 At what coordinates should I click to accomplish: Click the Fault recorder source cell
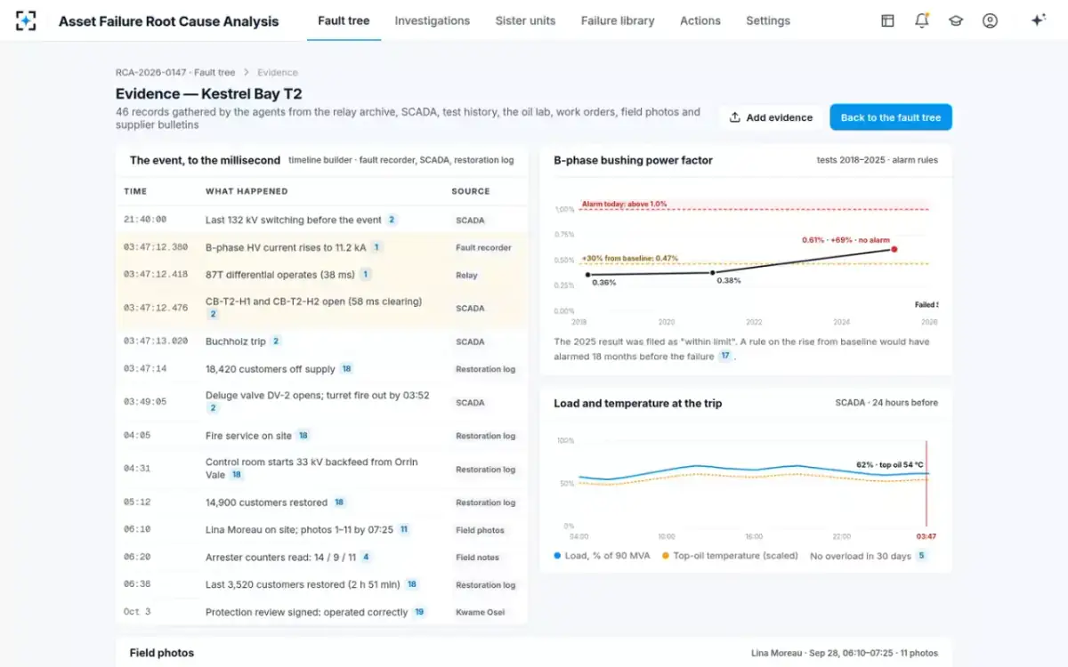pos(483,248)
